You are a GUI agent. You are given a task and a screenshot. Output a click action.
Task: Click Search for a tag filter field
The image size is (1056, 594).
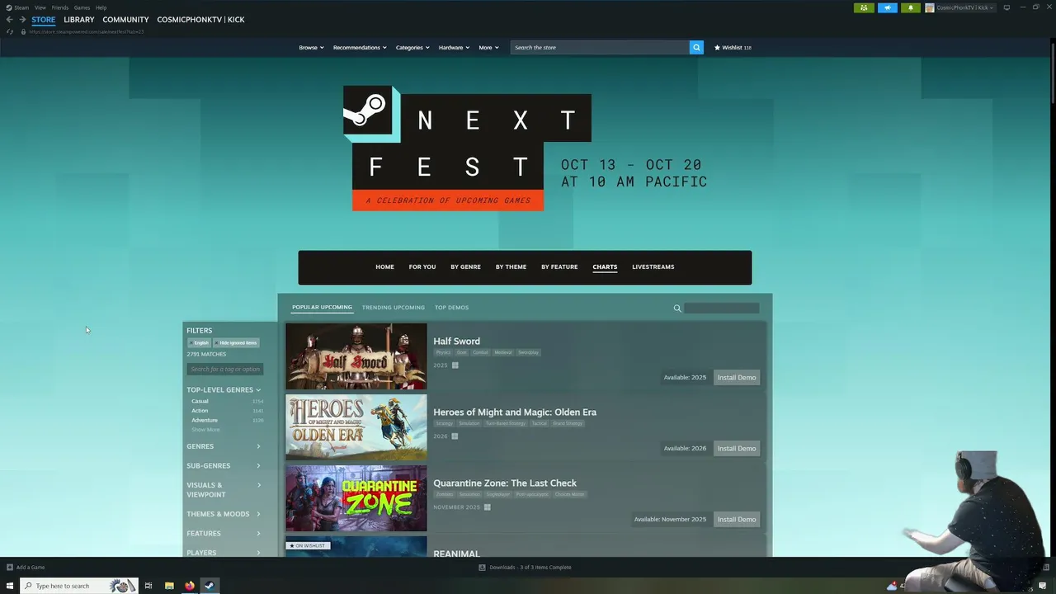pos(224,369)
